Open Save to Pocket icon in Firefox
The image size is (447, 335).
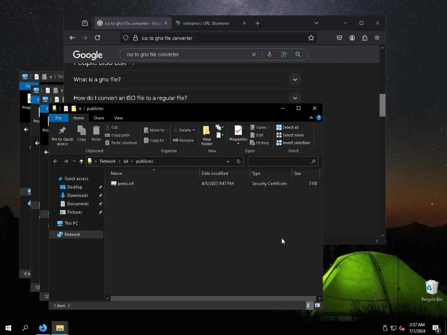coord(339,38)
